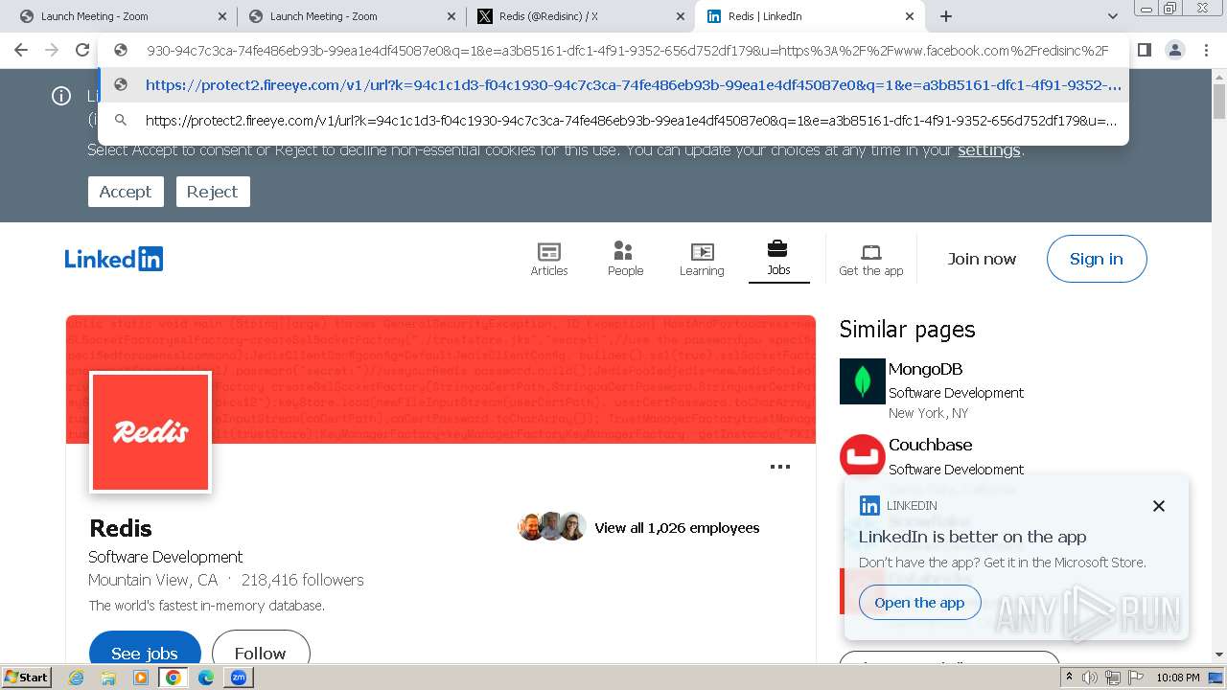Open Get the app nav item

coord(871,259)
